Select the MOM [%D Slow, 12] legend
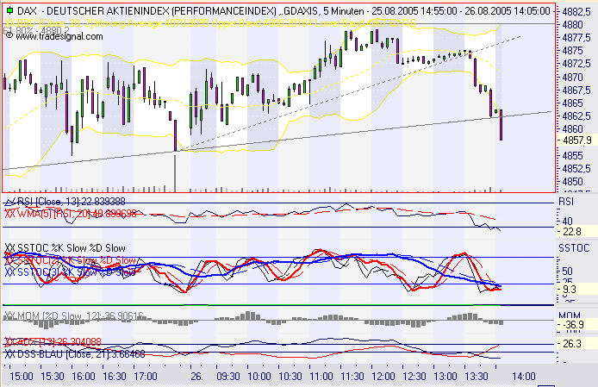The image size is (598, 387). tap(73, 316)
